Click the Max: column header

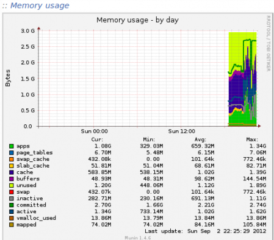tap(252, 139)
